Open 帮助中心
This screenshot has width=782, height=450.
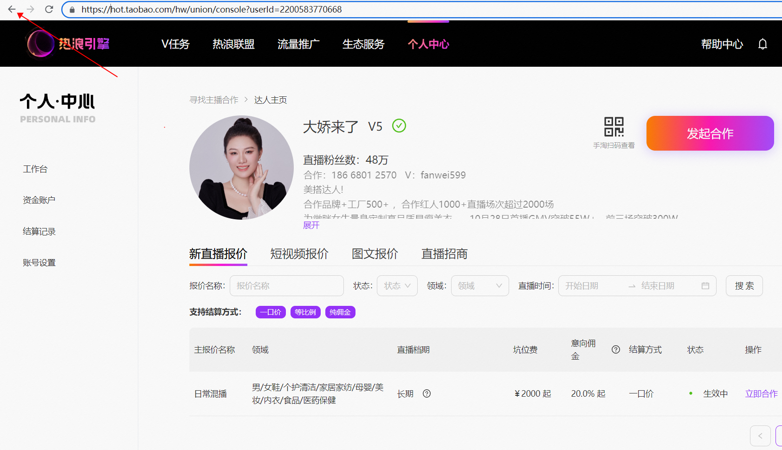coord(722,44)
